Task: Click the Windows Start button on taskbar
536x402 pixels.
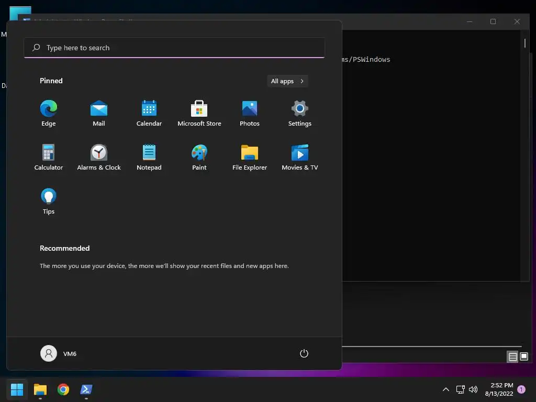Action: pos(17,389)
